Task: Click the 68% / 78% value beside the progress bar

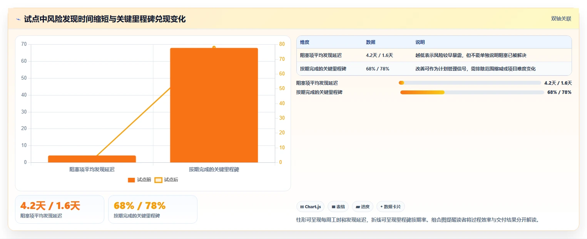Action: [559, 92]
